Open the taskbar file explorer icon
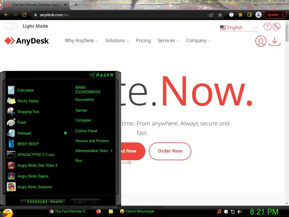Screen dimensions: 289x217 click(x=111, y=211)
